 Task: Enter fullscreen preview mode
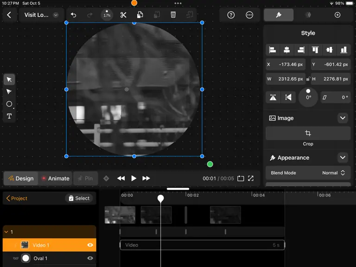(x=251, y=178)
